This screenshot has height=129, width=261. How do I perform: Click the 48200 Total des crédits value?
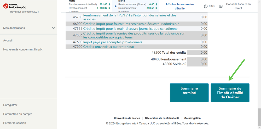coord(197,53)
